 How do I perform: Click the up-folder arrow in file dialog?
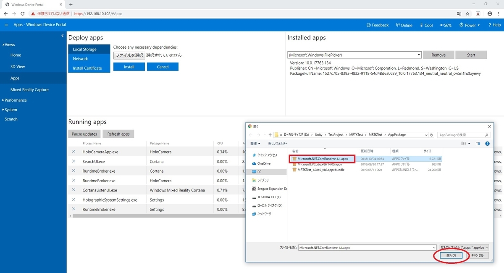click(x=270, y=135)
